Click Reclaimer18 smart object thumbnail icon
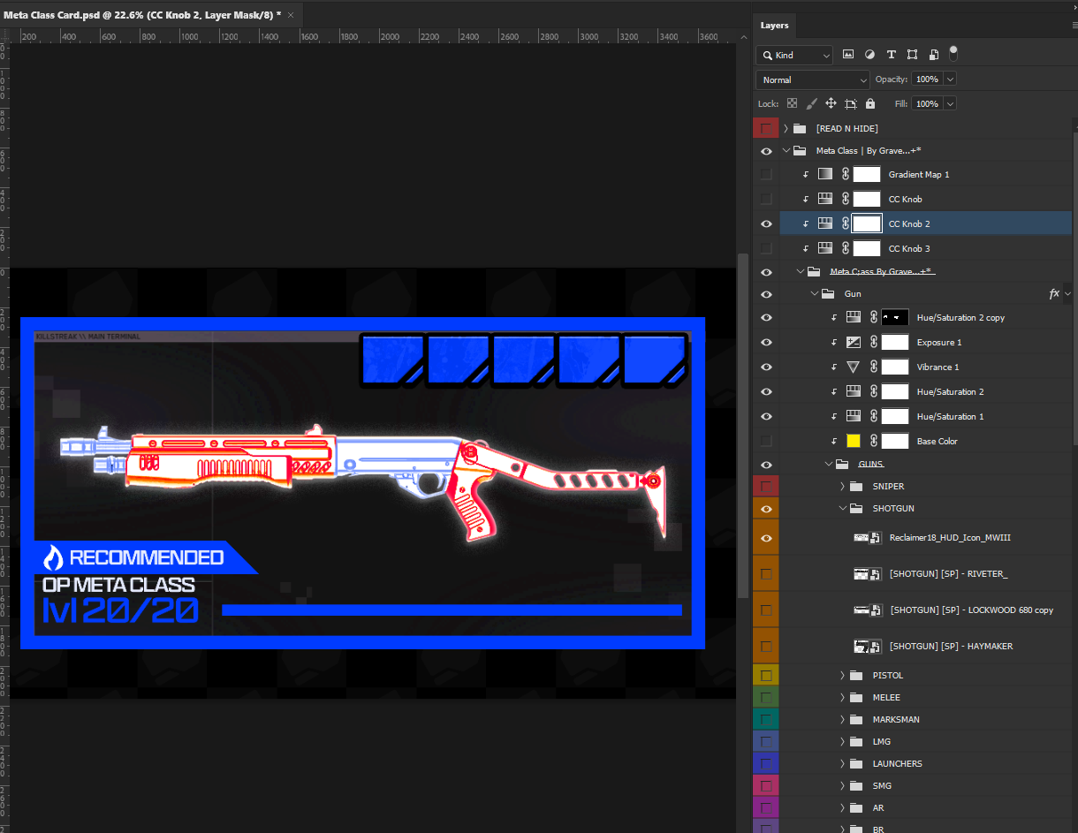1078x833 pixels. [x=868, y=537]
